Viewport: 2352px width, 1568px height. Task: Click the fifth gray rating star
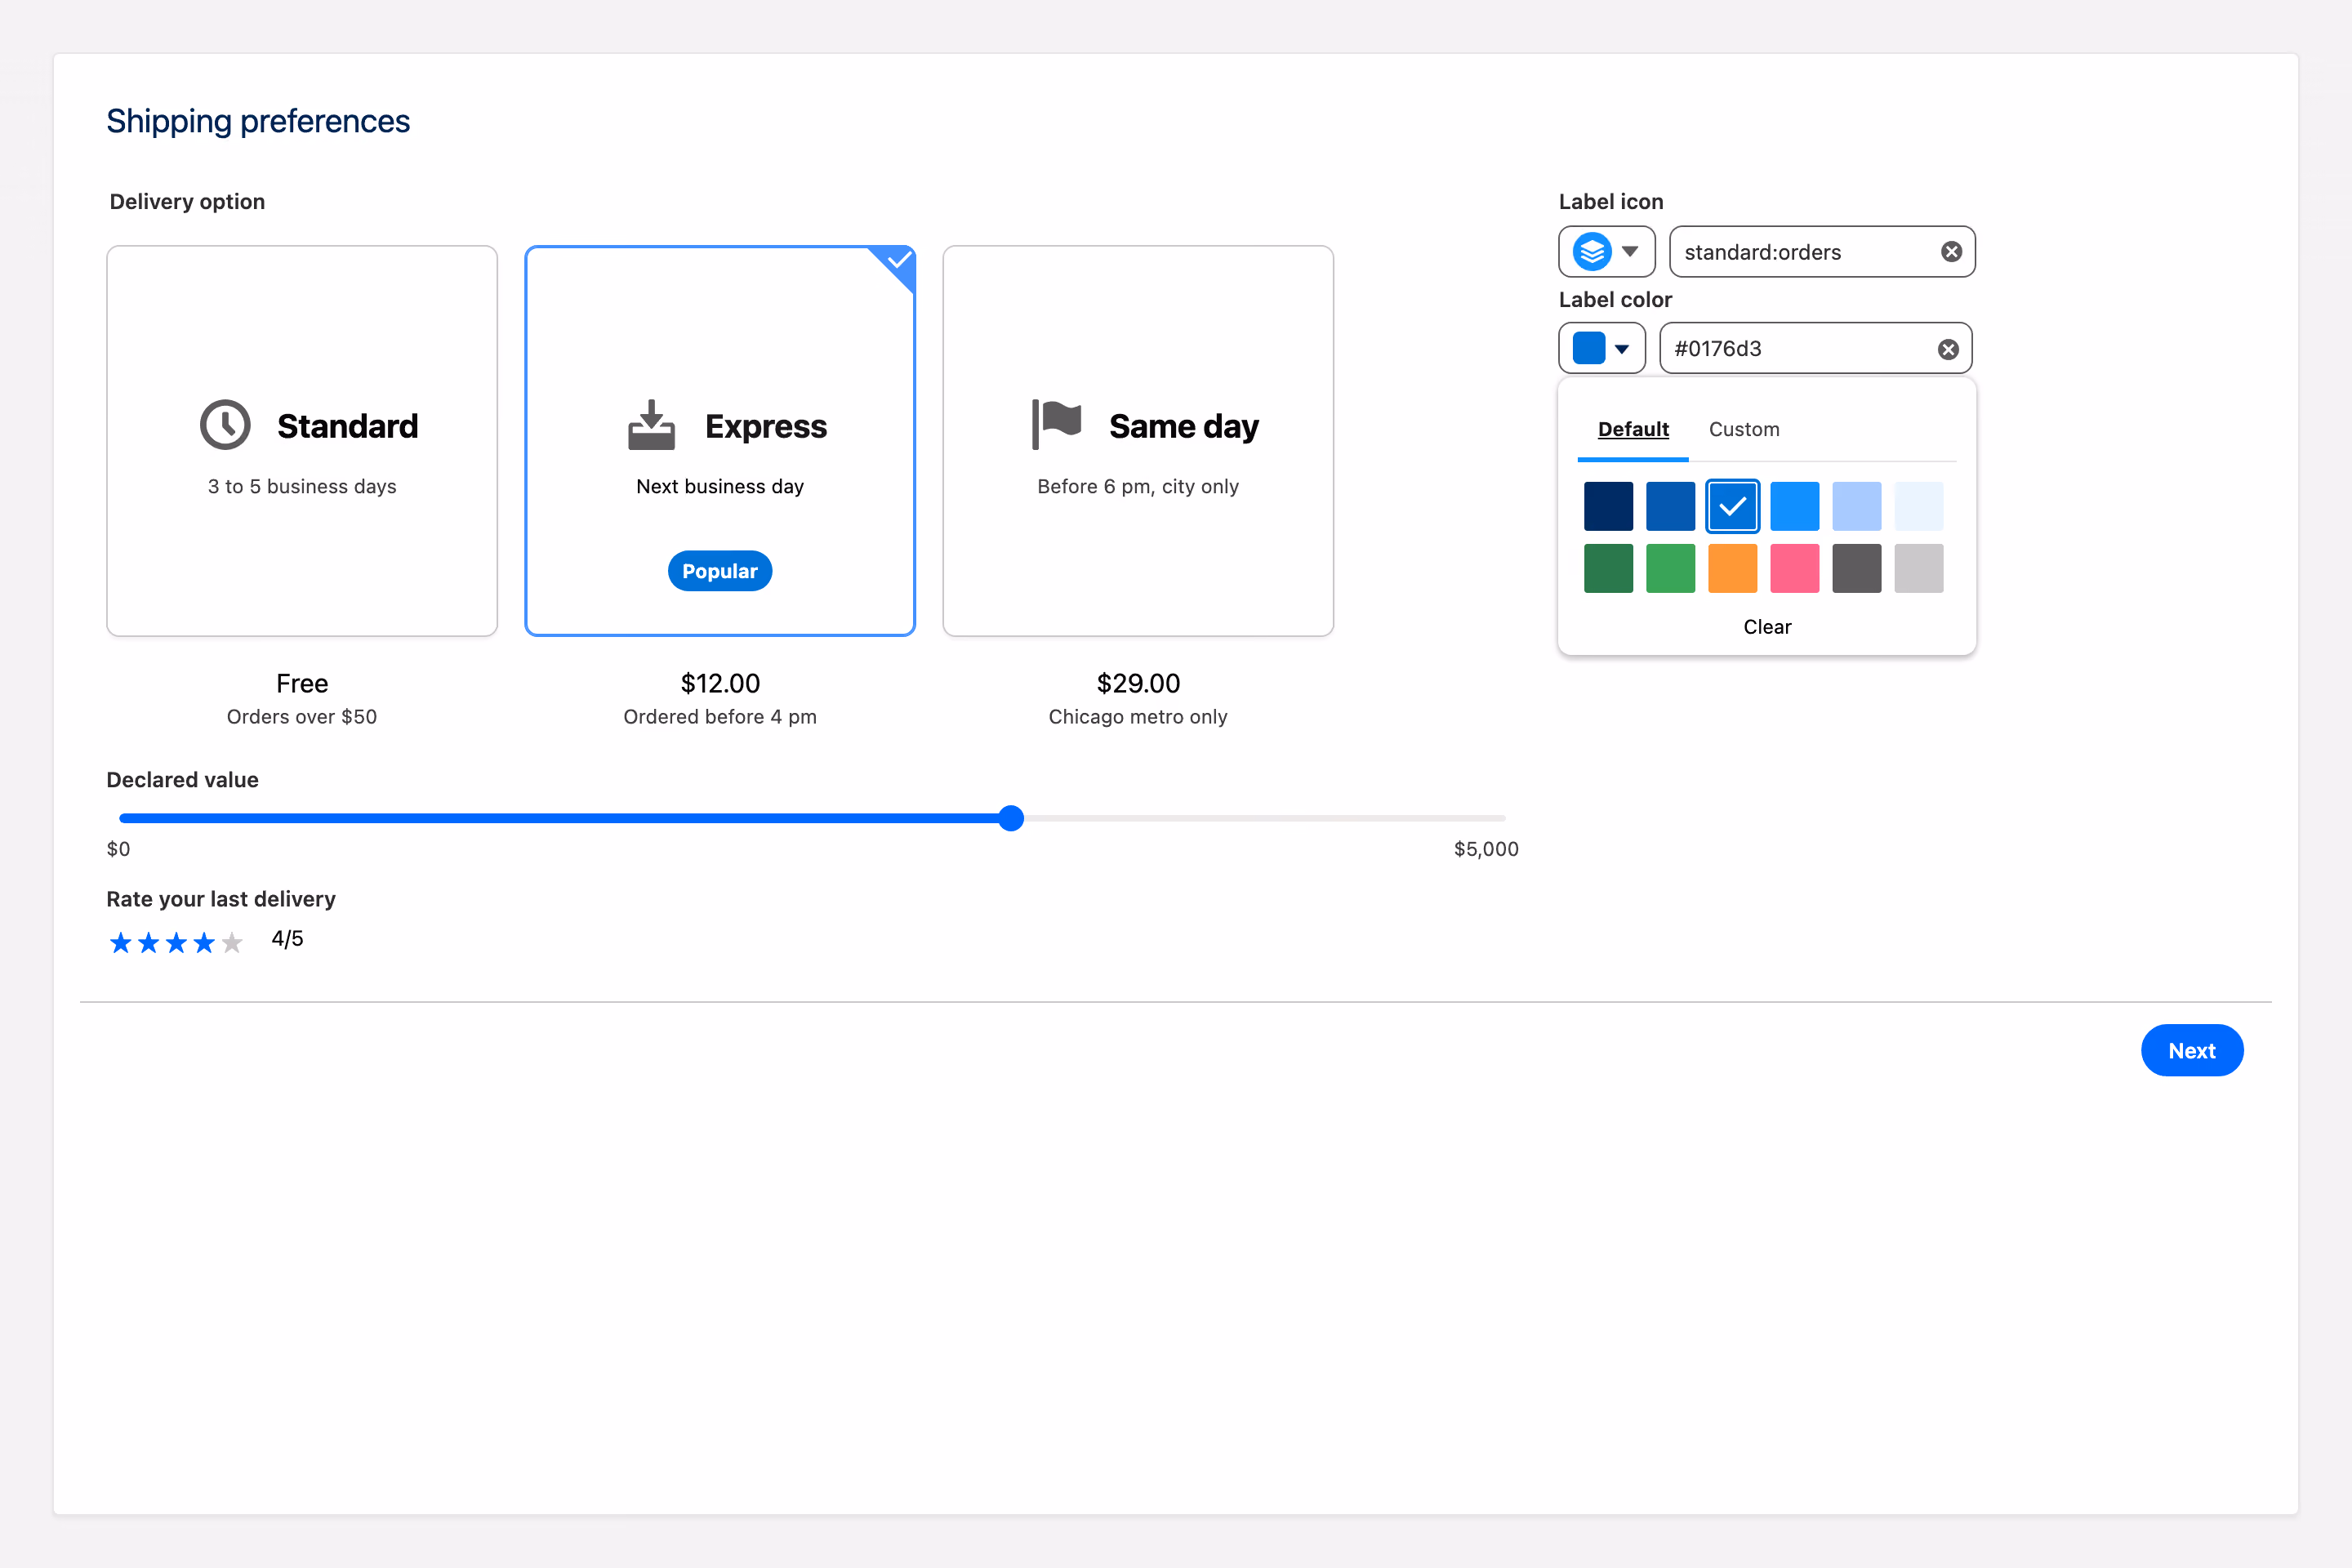pos(232,942)
